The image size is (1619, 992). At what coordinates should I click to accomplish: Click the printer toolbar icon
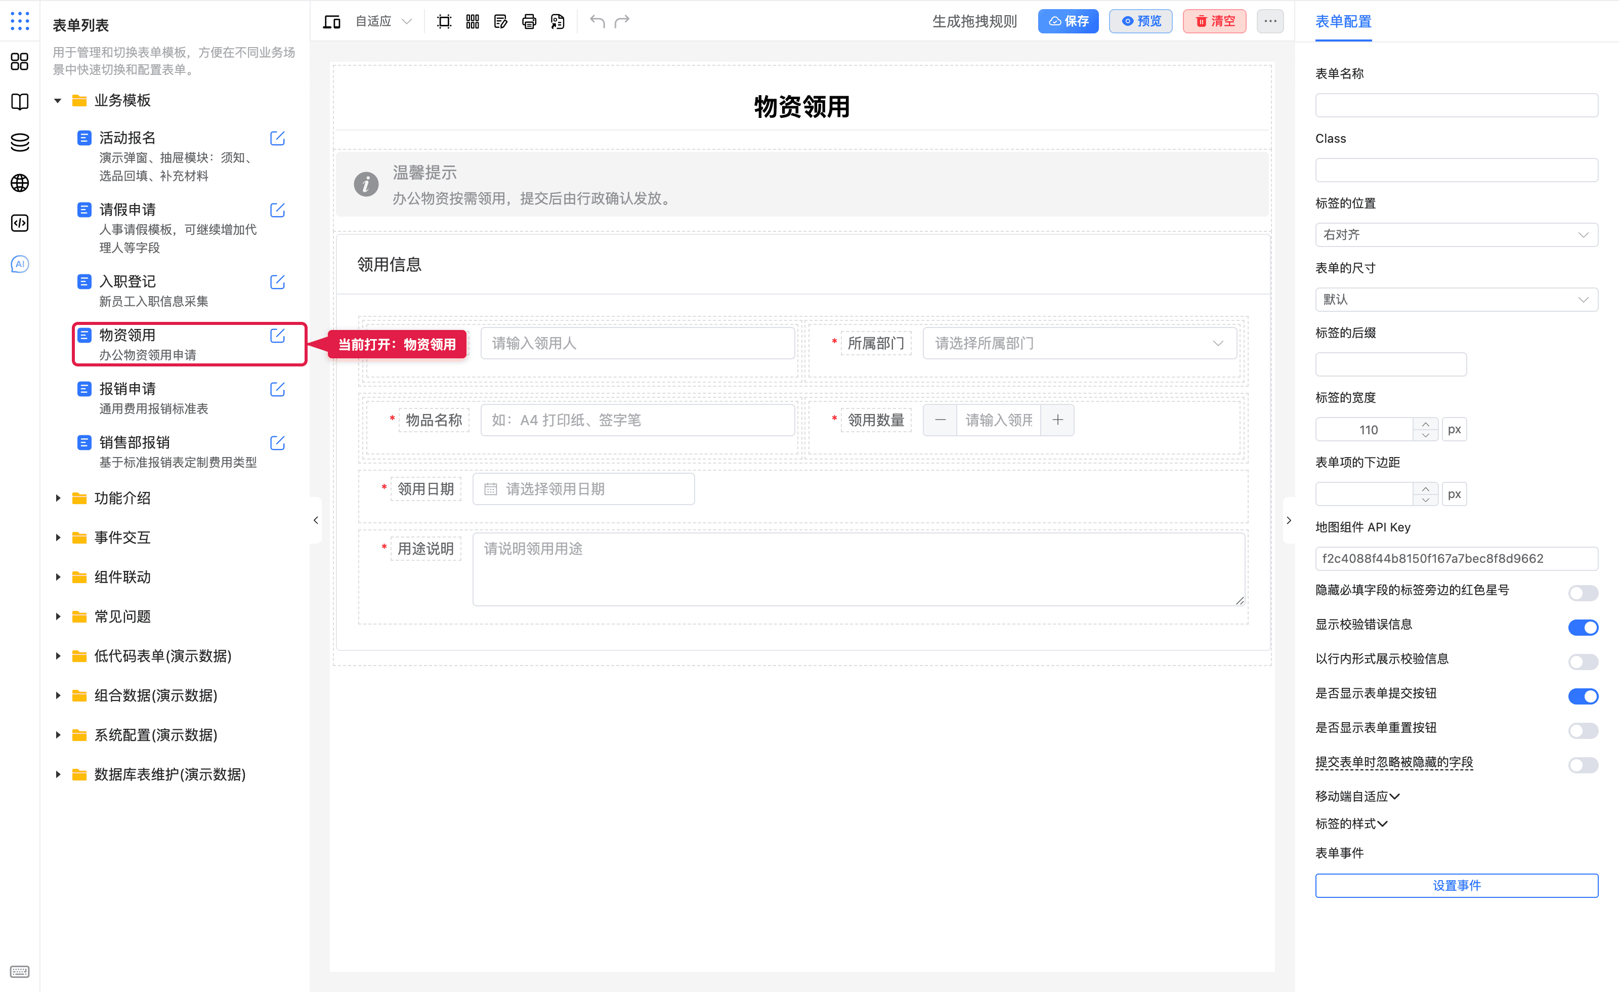pos(529,22)
